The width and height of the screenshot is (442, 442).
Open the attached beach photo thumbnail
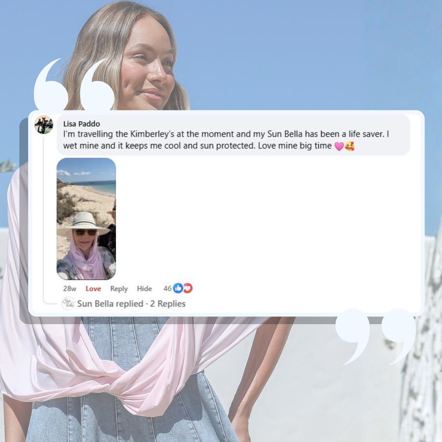(x=86, y=219)
